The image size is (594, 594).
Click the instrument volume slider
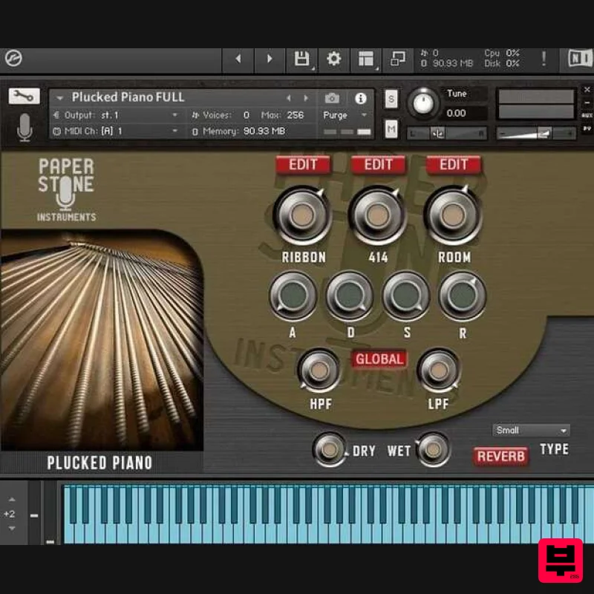coord(536,134)
